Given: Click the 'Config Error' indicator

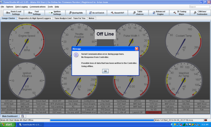Looking at the screenshot, I should (x=89, y=101).
